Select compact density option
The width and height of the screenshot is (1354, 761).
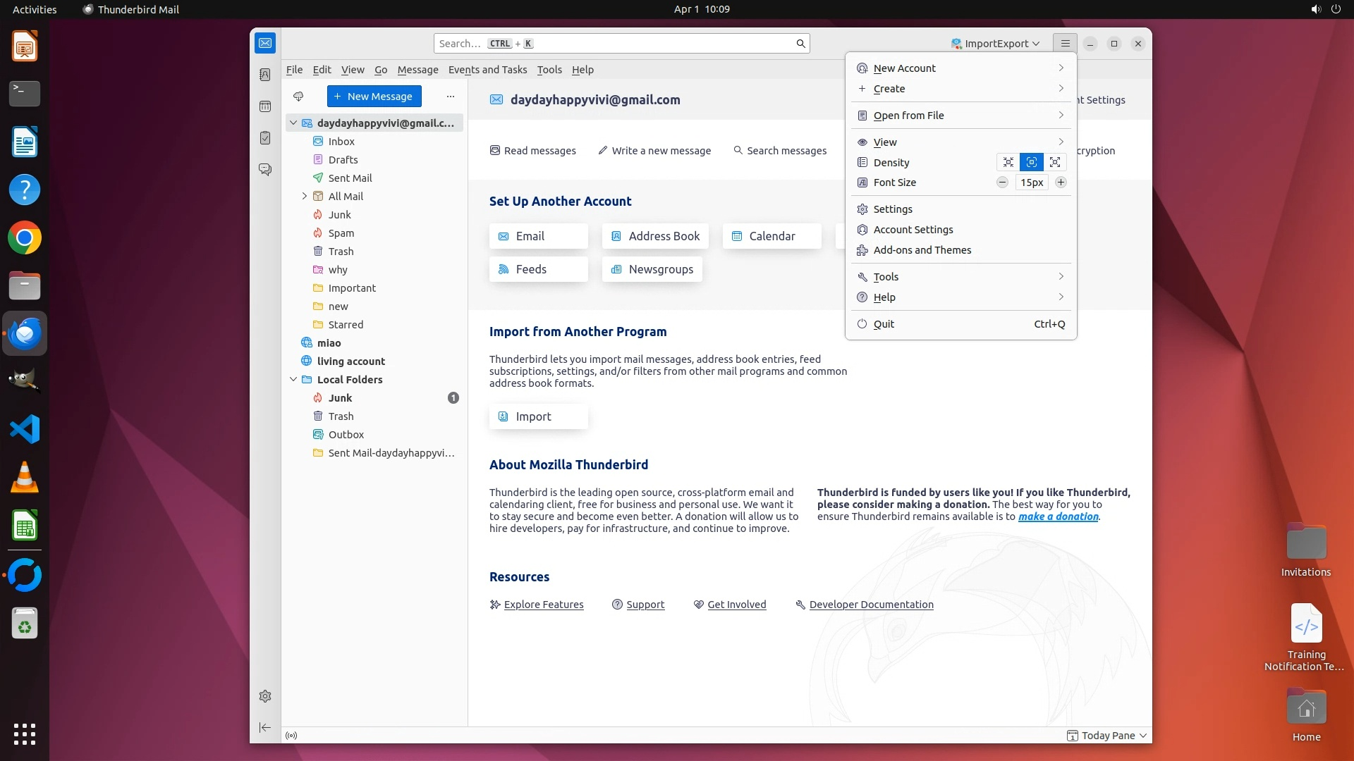pyautogui.click(x=1008, y=162)
